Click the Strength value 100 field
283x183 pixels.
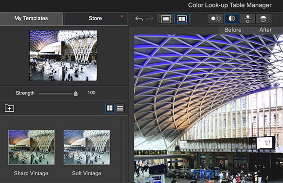coord(91,93)
